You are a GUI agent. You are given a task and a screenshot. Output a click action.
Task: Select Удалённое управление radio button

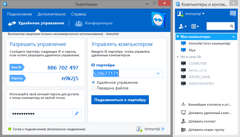pos(93,83)
